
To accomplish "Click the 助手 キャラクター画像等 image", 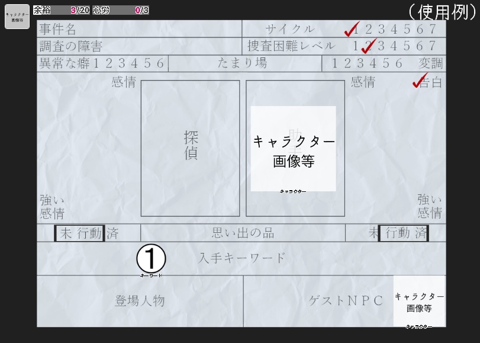I will 292,148.
